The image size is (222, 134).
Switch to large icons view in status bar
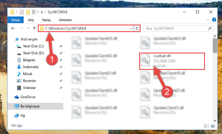tap(213, 126)
